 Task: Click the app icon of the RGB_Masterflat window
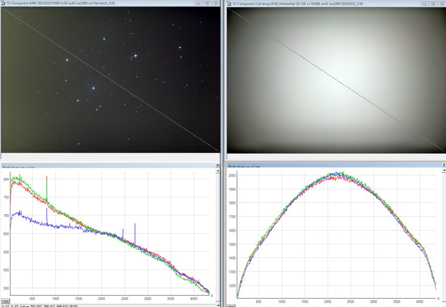click(229, 3)
